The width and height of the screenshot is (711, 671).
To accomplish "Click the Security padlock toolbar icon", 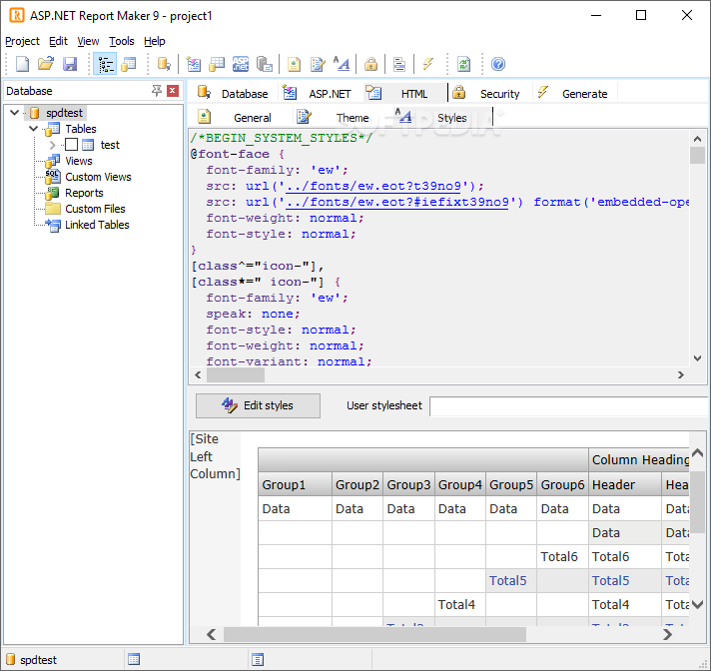I will tap(370, 64).
